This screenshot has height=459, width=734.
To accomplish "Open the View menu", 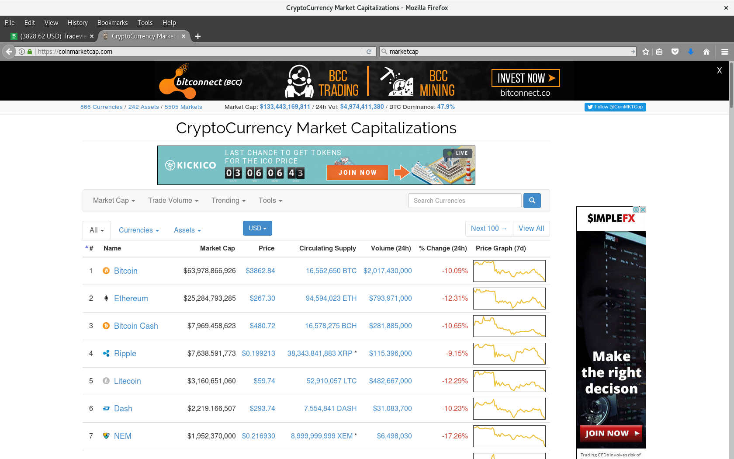I will click(x=51, y=23).
